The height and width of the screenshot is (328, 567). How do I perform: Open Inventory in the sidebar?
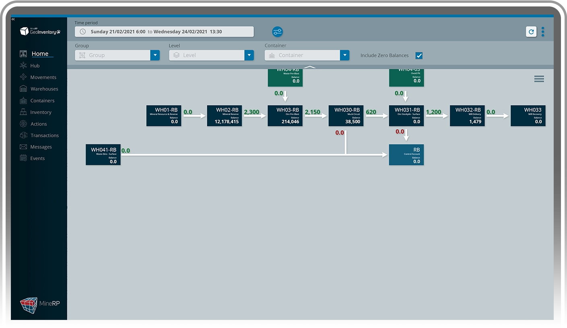point(41,112)
